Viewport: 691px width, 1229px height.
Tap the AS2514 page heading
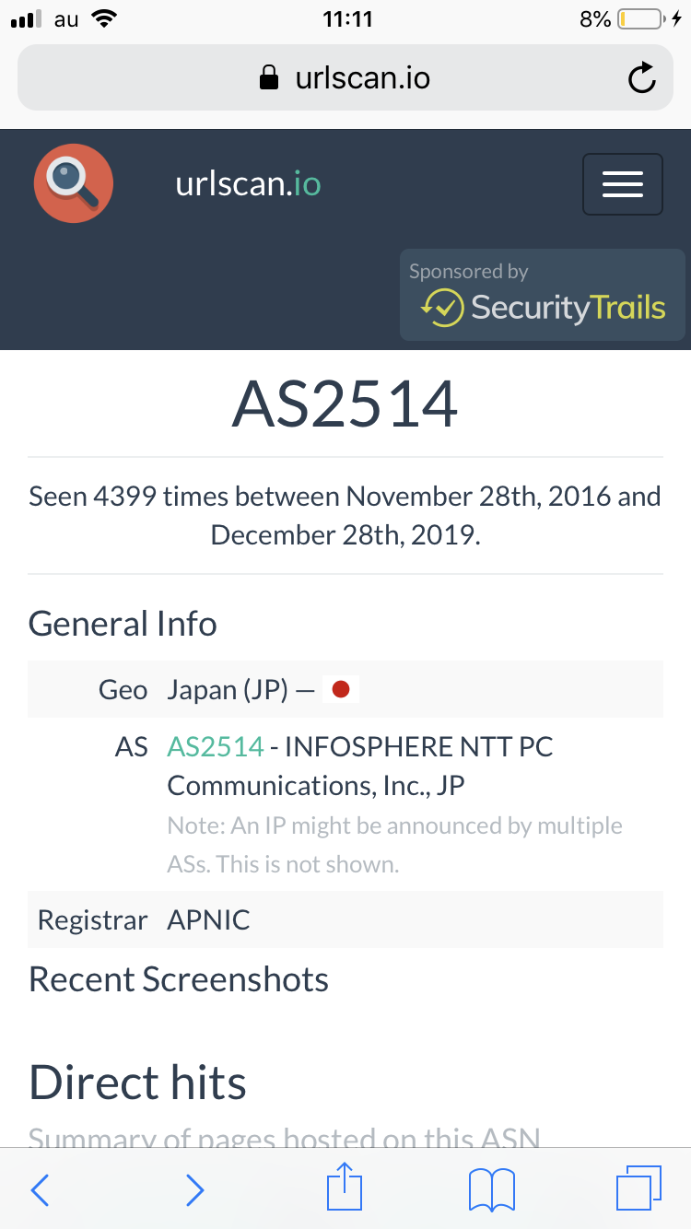click(x=345, y=404)
